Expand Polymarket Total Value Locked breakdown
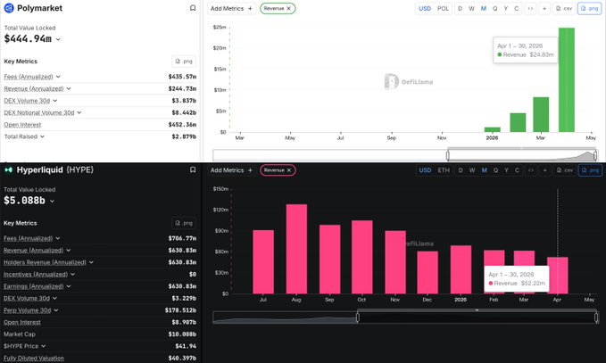Image resolution: width=606 pixels, height=363 pixels. tap(58, 39)
